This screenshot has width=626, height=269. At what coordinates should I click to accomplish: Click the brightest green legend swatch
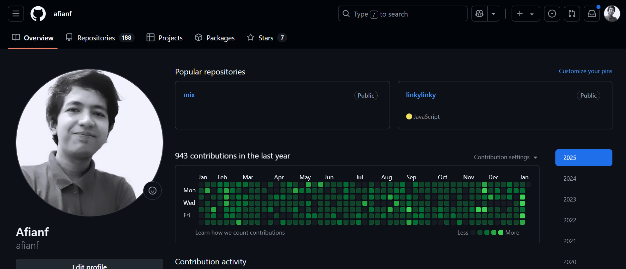[501, 233]
